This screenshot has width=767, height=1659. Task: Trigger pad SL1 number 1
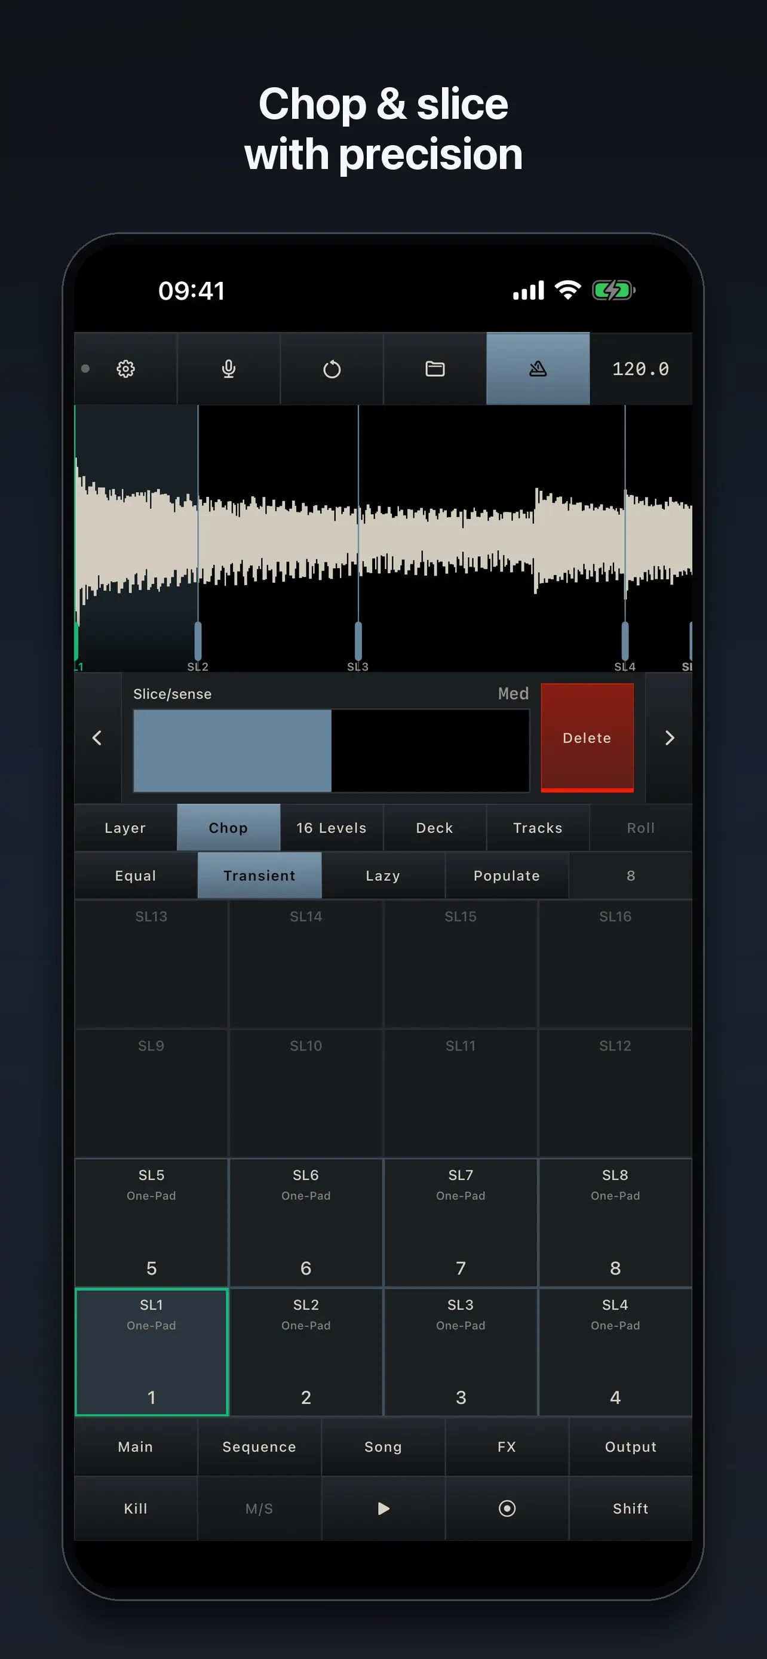click(151, 1352)
